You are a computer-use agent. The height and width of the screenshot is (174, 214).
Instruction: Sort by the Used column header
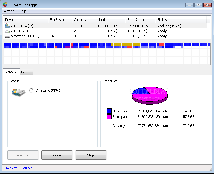pos(111,20)
